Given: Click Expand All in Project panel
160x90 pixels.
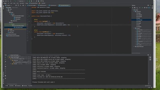Looking at the screenshot, I should (18, 5).
